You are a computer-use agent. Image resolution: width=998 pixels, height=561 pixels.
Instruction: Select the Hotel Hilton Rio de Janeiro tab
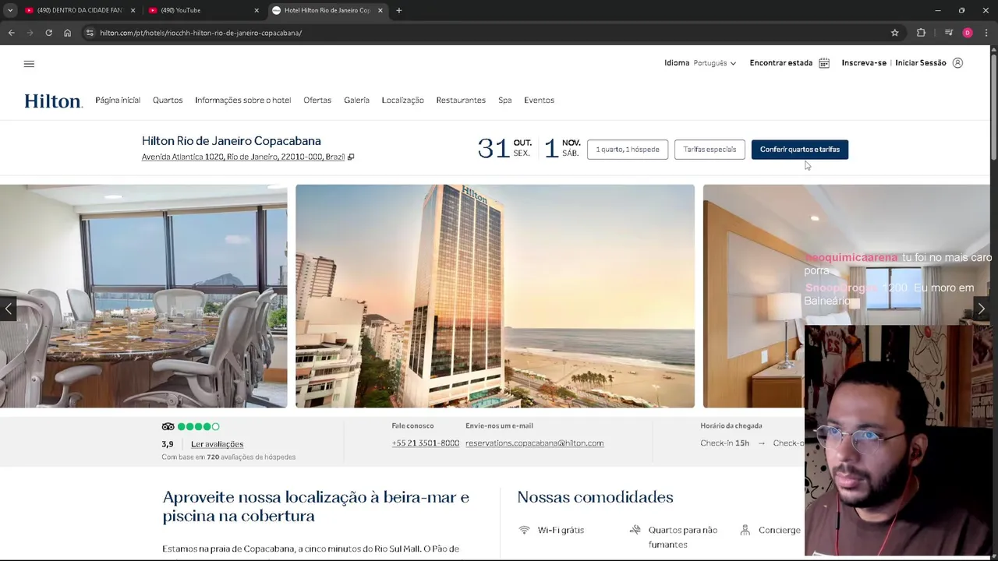328,10
